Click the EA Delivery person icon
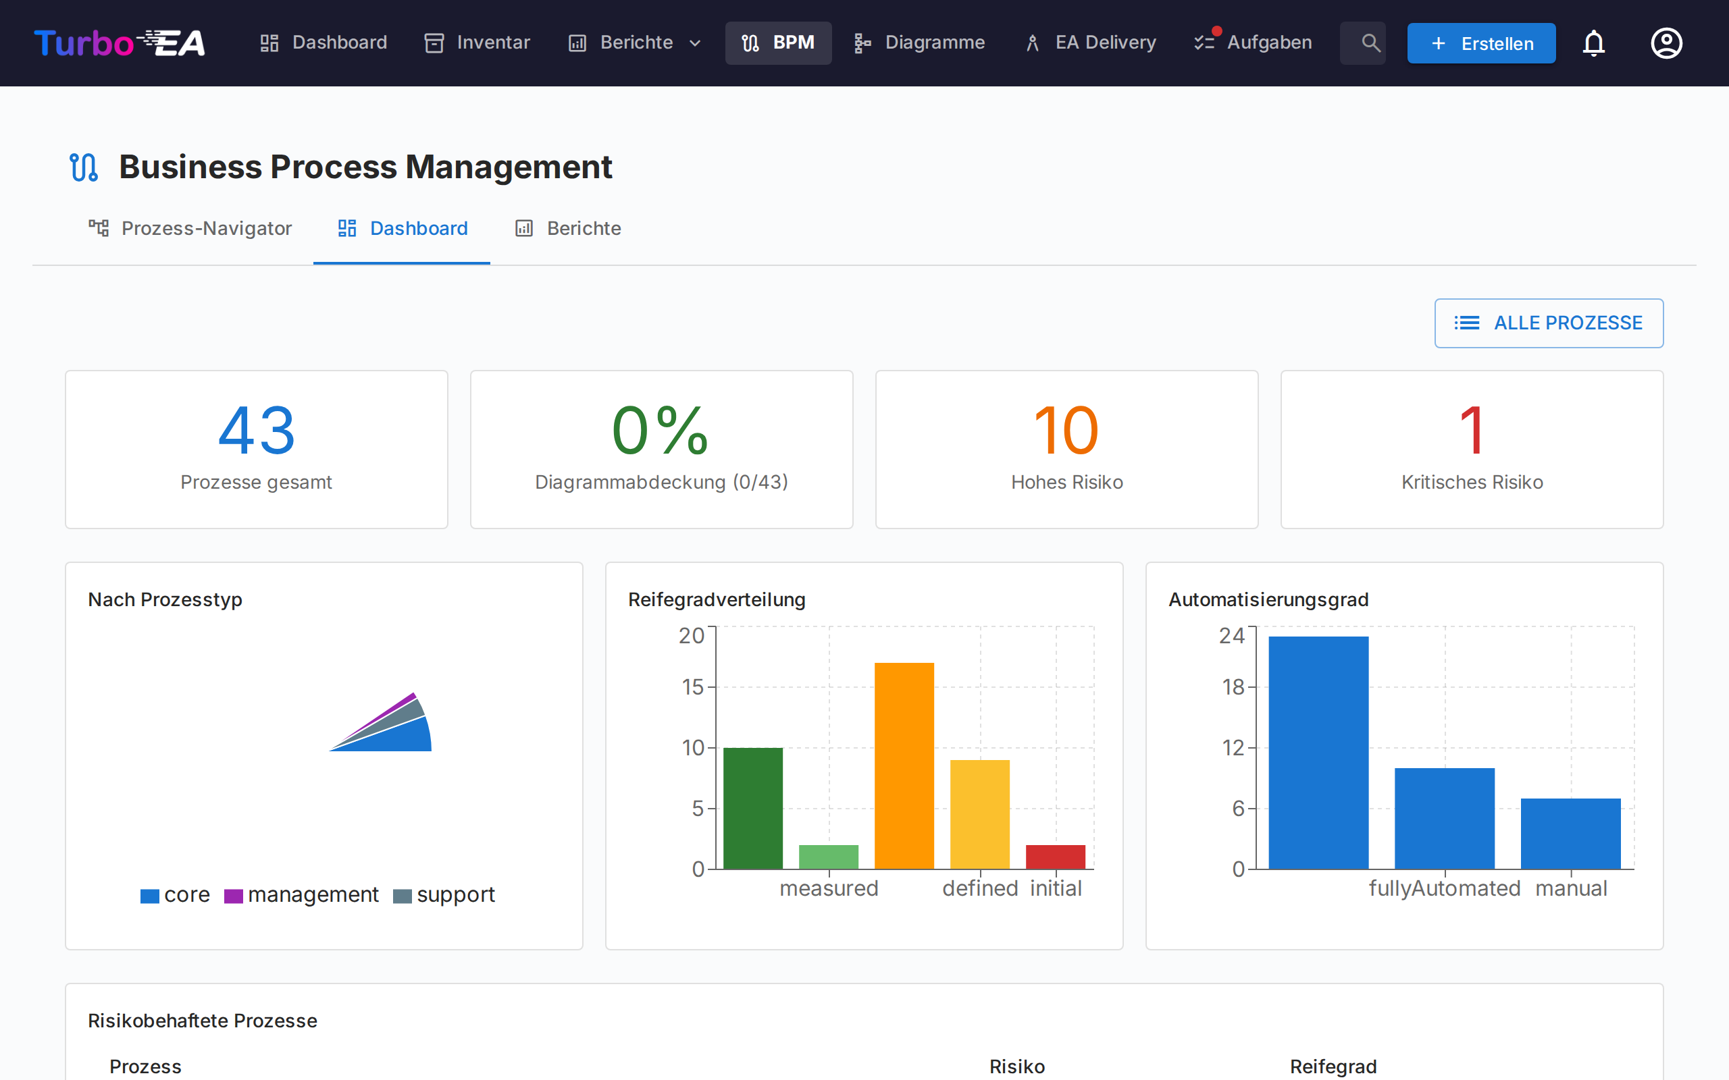 point(1033,43)
